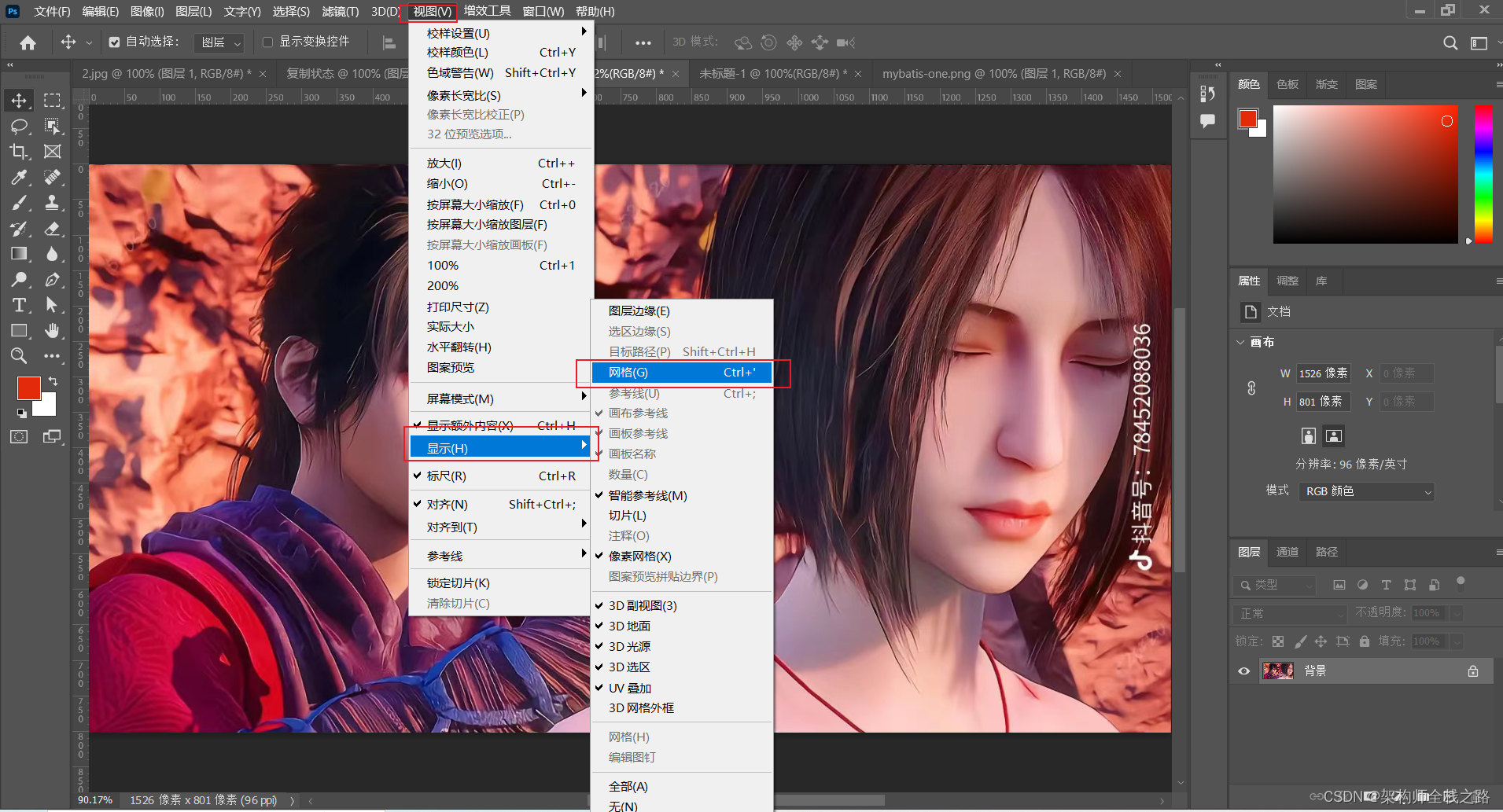Click 放大(I) zoom in menu item
Image resolution: width=1503 pixels, height=812 pixels.
[500, 163]
